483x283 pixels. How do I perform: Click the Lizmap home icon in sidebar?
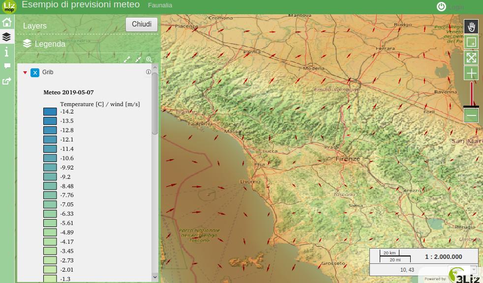point(7,22)
